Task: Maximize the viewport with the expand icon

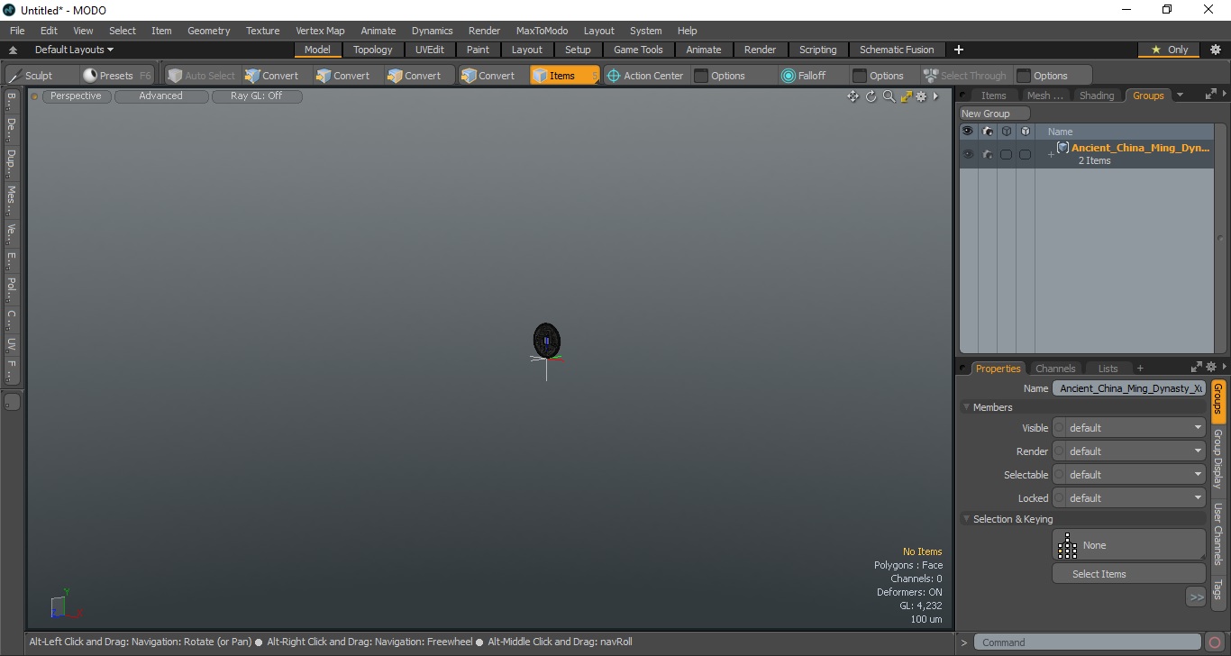Action: coord(906,96)
